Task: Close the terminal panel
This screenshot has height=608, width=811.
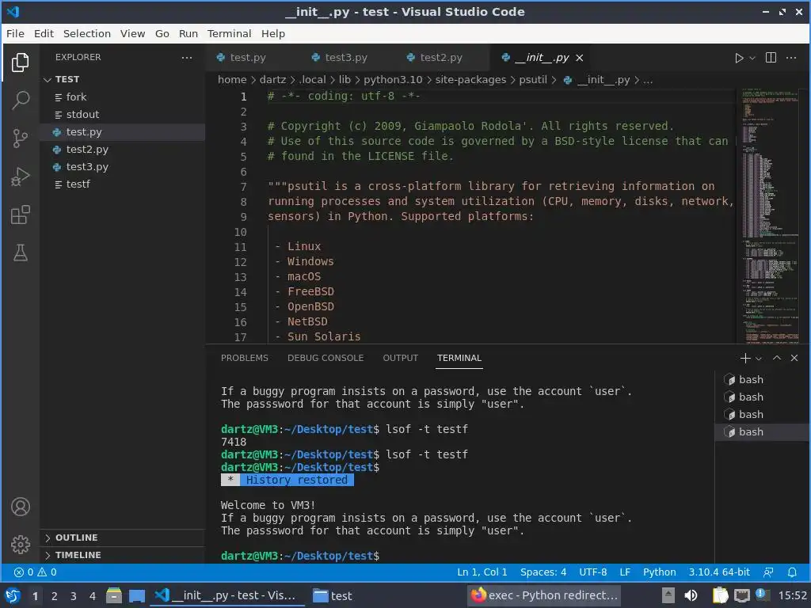Action: [x=794, y=358]
